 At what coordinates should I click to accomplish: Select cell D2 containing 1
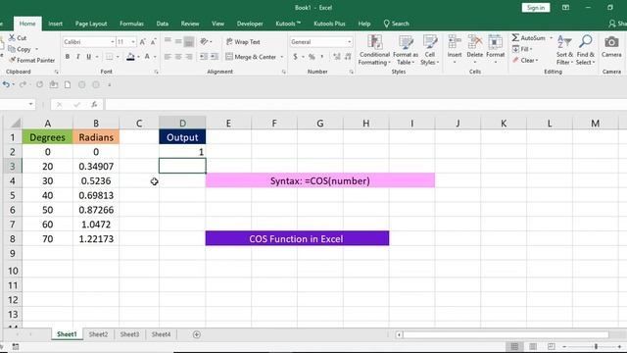pyautogui.click(x=182, y=152)
